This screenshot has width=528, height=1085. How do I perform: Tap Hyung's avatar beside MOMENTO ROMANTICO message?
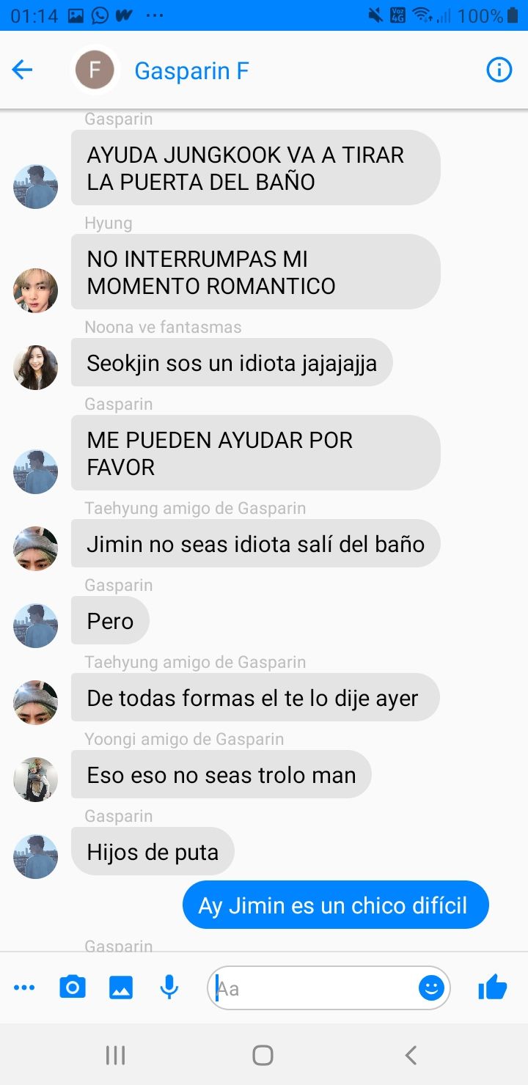pyautogui.click(x=35, y=290)
